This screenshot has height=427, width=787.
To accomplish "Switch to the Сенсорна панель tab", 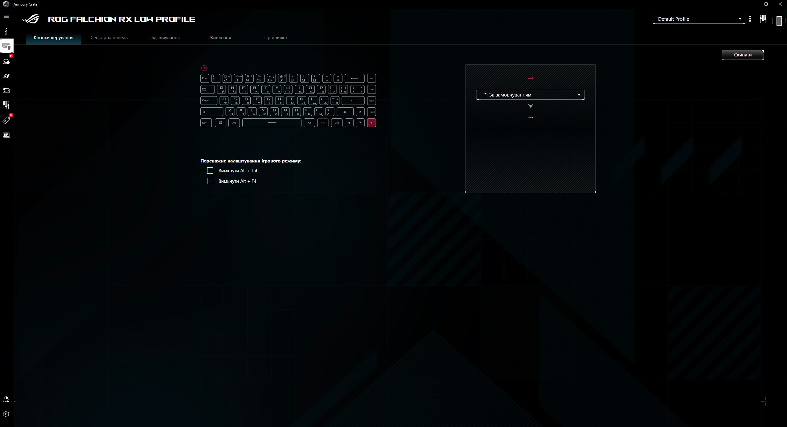I will [x=109, y=38].
